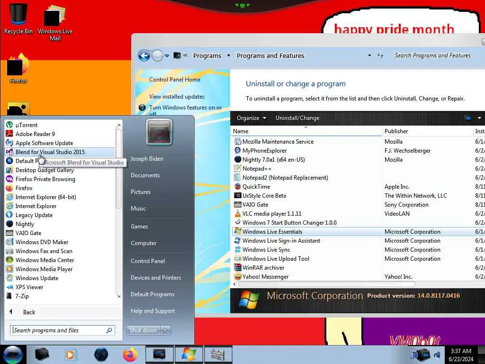Open VAIO Gate from Start menu
The image size is (485, 364).
tap(60, 233)
